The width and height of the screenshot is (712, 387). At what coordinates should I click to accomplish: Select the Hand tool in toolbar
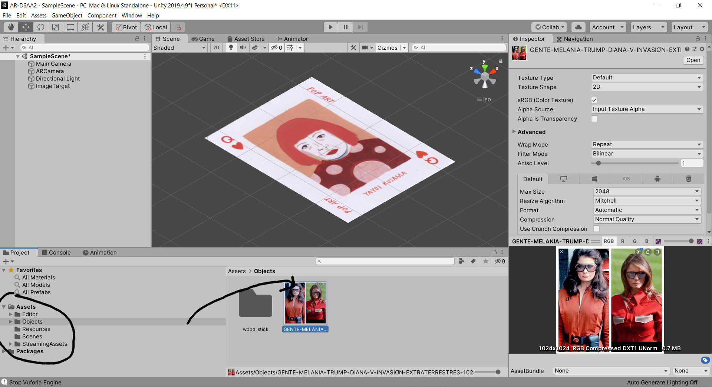(11, 27)
